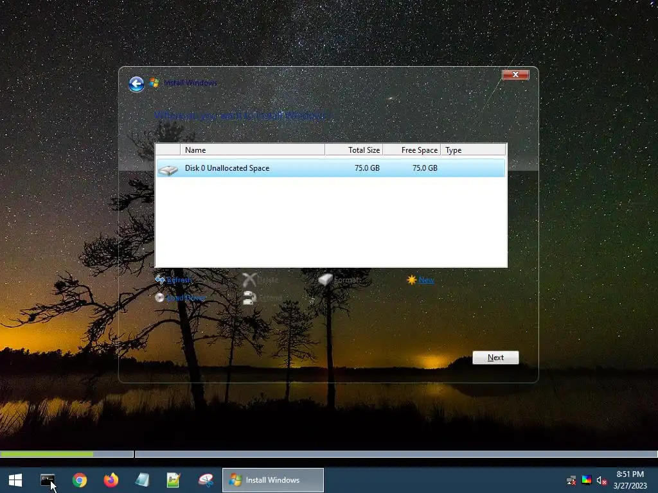Select the Disk 0 Unallocated Space row
658x493 pixels.
pyautogui.click(x=331, y=168)
